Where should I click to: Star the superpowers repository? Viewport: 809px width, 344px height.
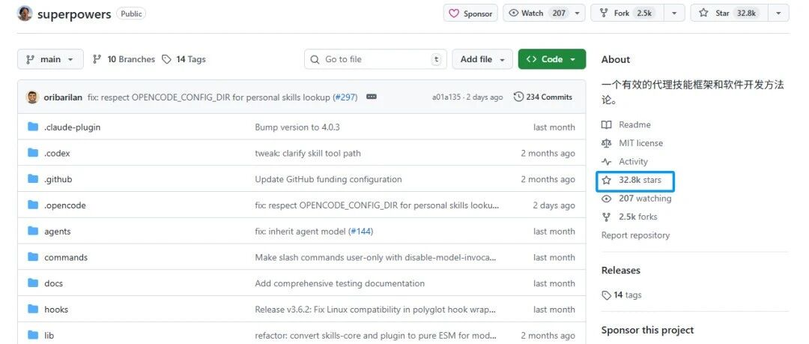coord(730,13)
